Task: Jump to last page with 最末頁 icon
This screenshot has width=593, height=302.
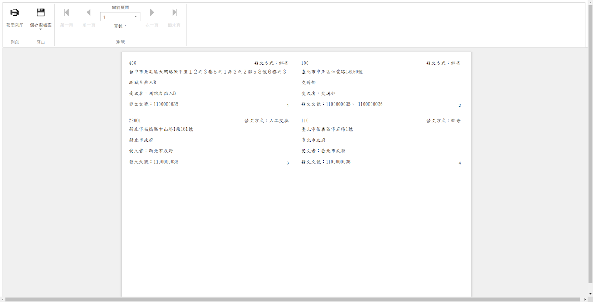Action: coord(174,13)
